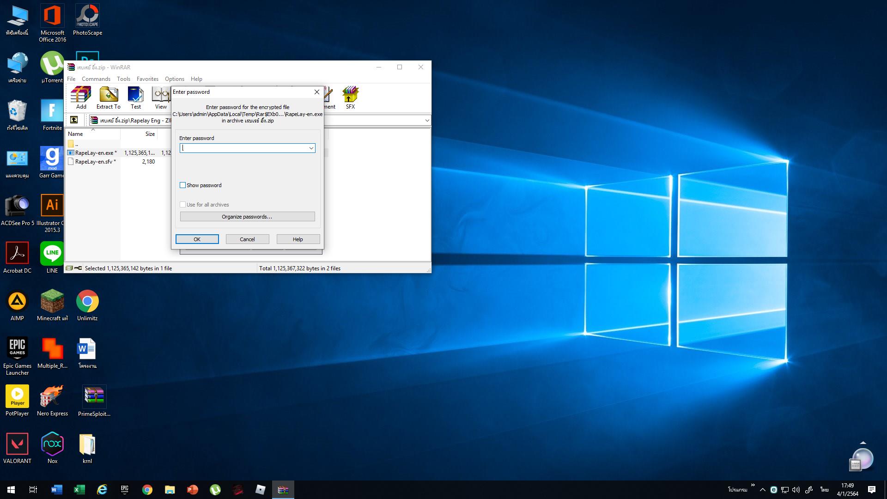Click the Add toolbar icon in WinRAR
The image size is (887, 499).
pos(81,98)
